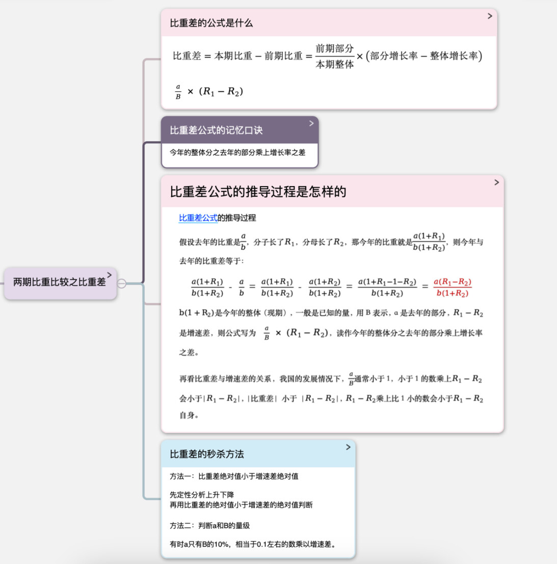This screenshot has height=564, width=557.
Task: Expand the 比重差公式的记忆口诀 node arrow
Action: pos(311,123)
